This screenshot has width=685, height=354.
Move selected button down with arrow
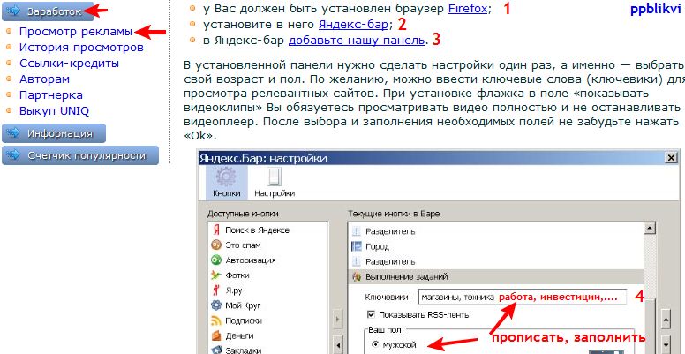pyautogui.click(x=666, y=343)
